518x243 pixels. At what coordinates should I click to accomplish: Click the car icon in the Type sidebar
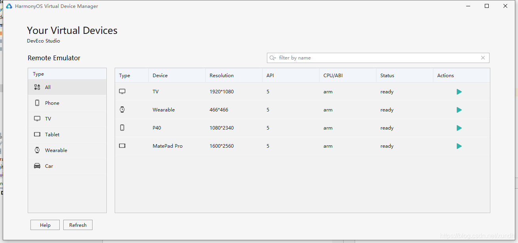click(37, 166)
